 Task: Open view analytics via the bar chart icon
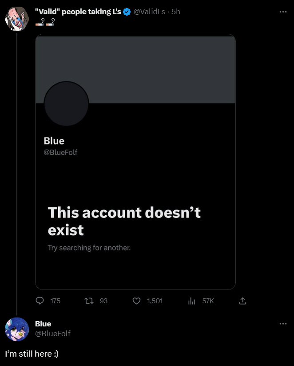(x=191, y=301)
